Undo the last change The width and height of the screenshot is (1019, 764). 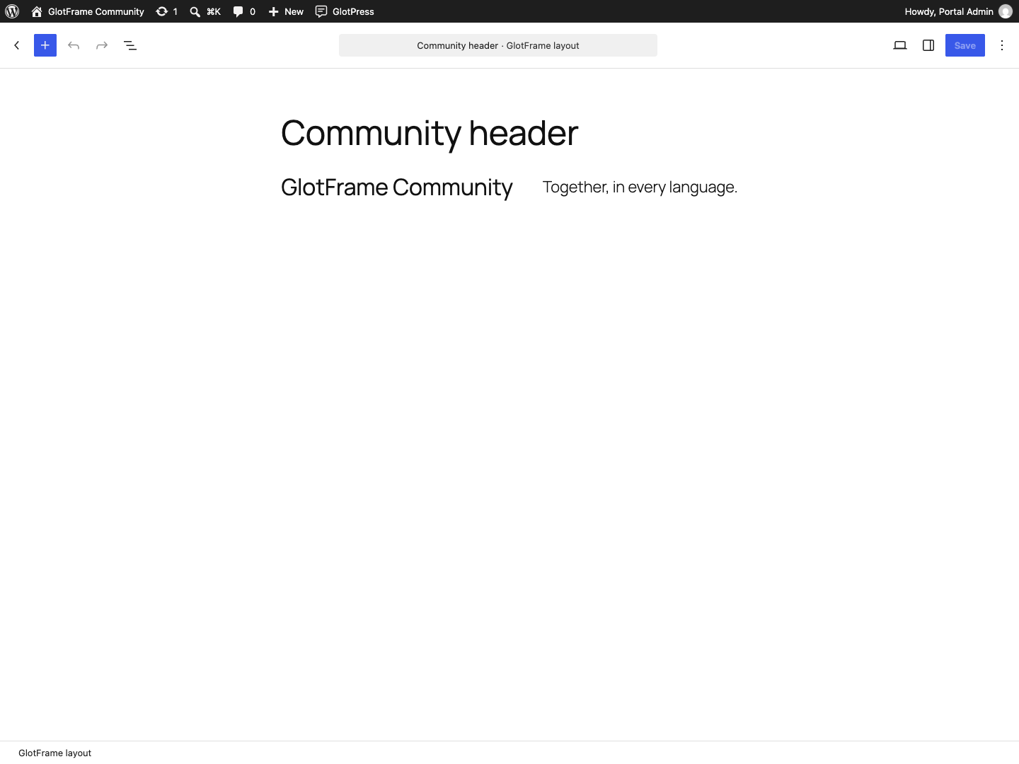(x=74, y=45)
